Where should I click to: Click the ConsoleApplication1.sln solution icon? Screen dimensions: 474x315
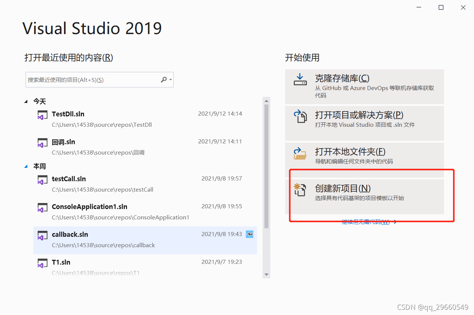(43, 208)
